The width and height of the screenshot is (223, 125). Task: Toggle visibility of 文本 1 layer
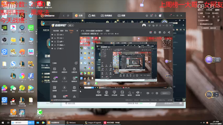tap(52, 38)
